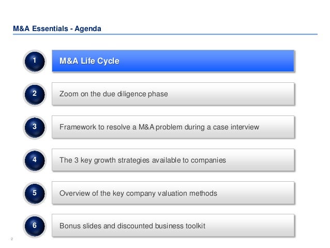This screenshot has width=330, height=248.
Task: Select the Bonus slides agenda bar
Action: click(x=173, y=226)
